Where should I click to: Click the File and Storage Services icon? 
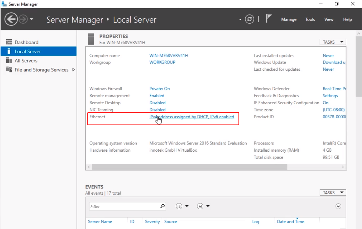[x=9, y=69]
